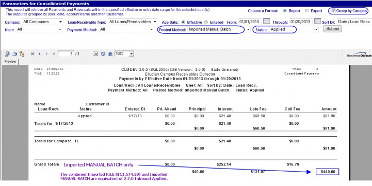Image resolution: width=372 pixels, height=186 pixels.
Task: Select the Export format radio button
Action: pyautogui.click(x=307, y=11)
